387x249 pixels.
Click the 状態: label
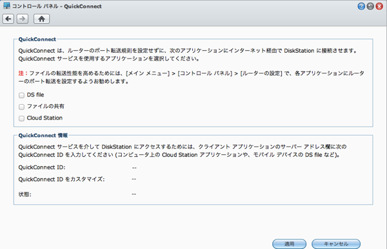(x=25, y=194)
